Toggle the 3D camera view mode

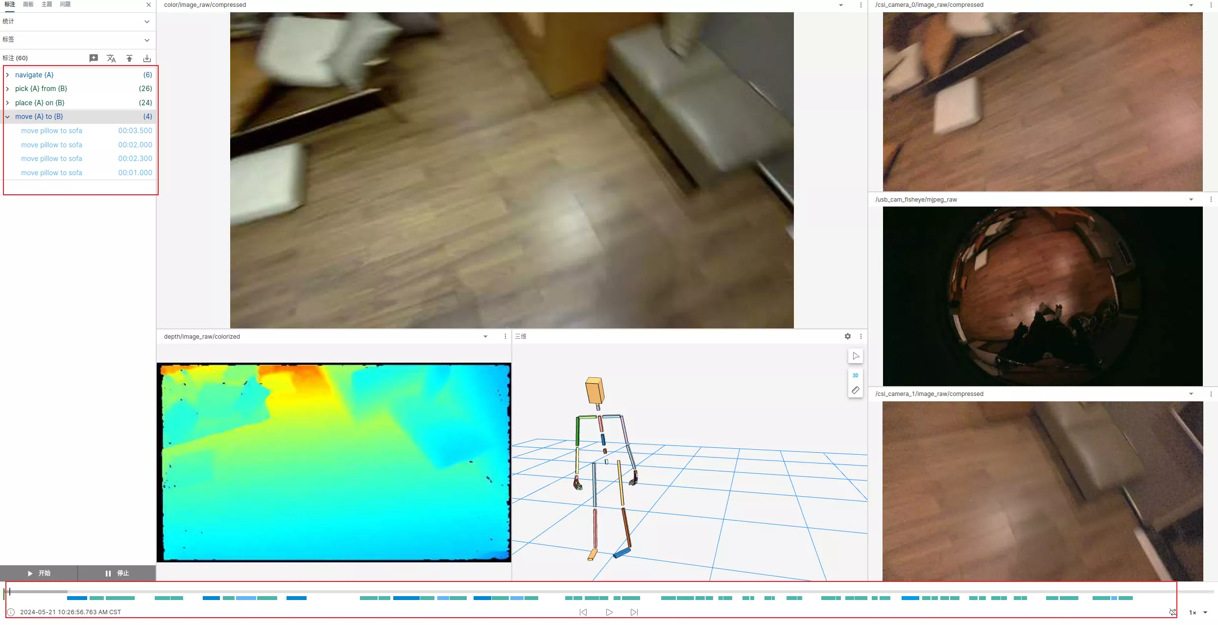(855, 375)
